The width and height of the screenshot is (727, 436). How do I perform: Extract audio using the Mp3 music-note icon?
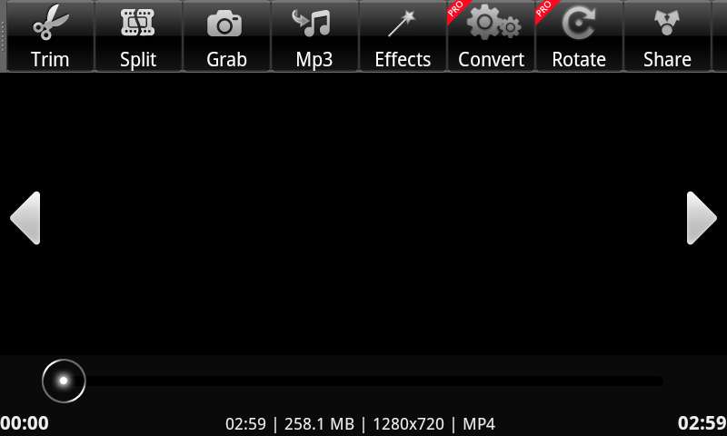tap(314, 36)
